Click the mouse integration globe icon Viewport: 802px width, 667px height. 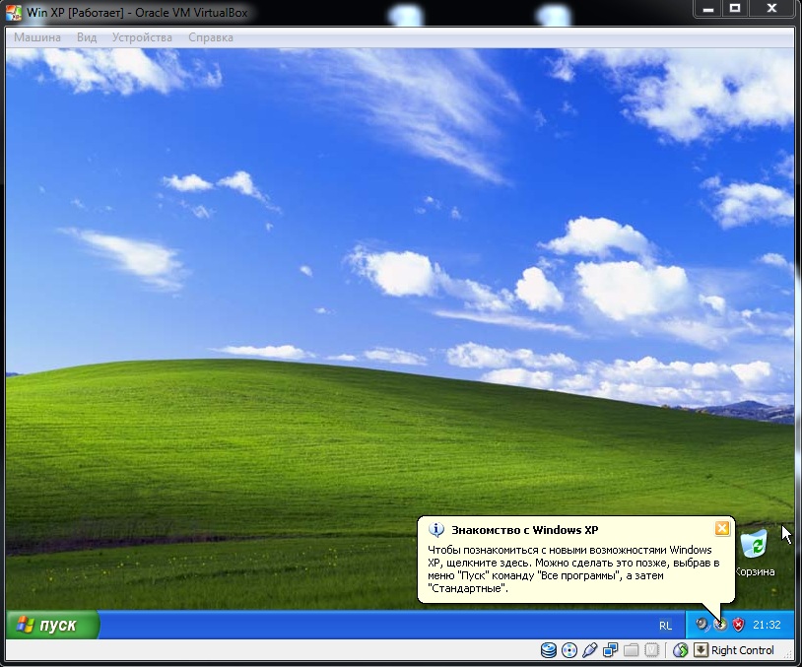click(680, 650)
